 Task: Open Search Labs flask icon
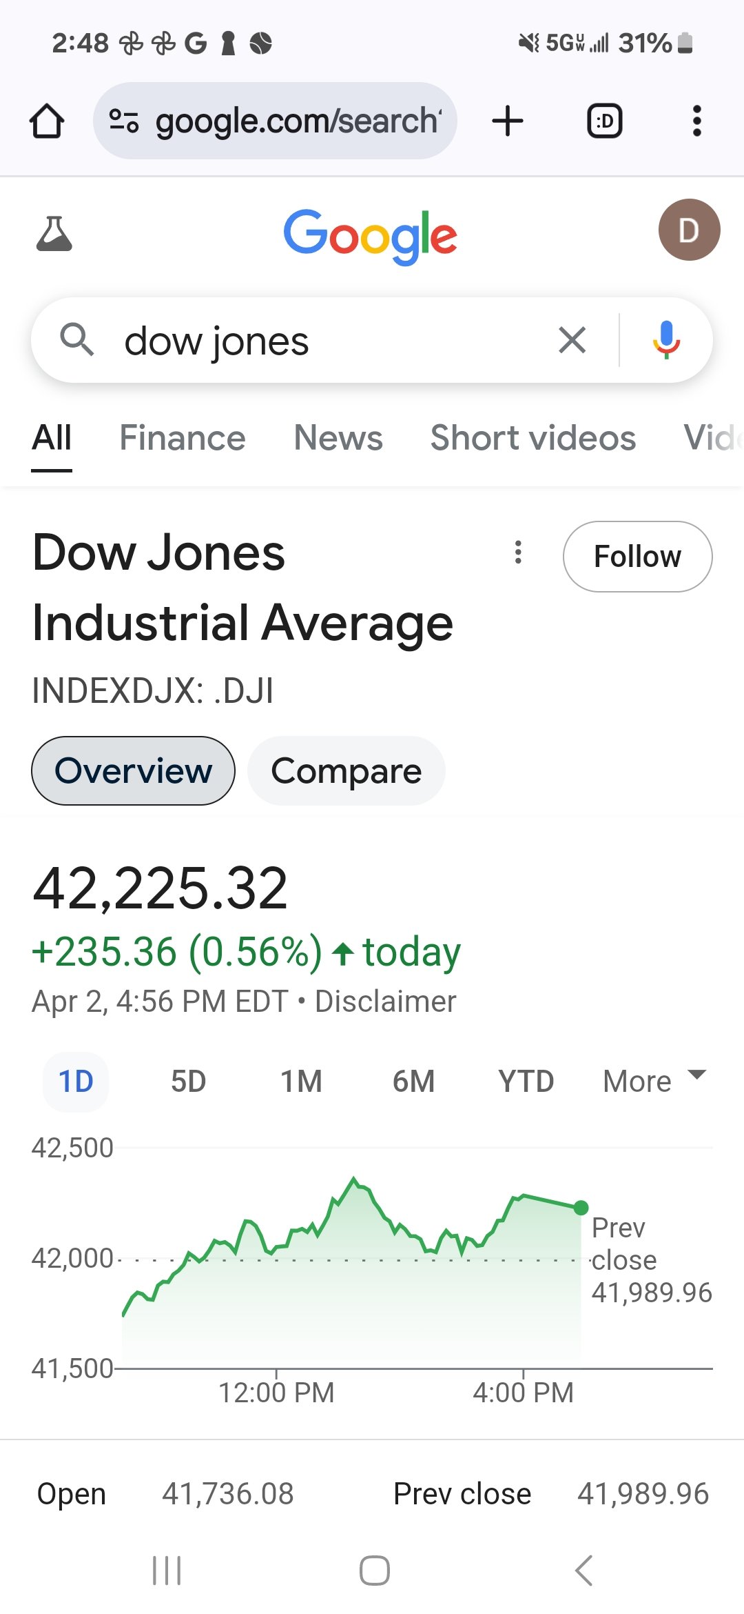point(54,233)
